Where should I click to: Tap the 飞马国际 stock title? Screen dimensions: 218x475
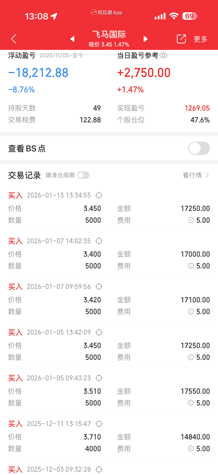[x=109, y=34]
